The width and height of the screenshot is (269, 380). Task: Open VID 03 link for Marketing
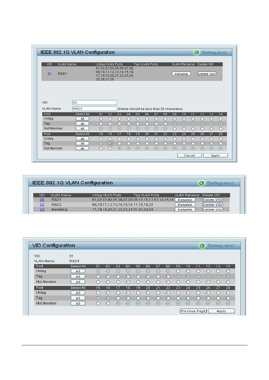coord(42,209)
